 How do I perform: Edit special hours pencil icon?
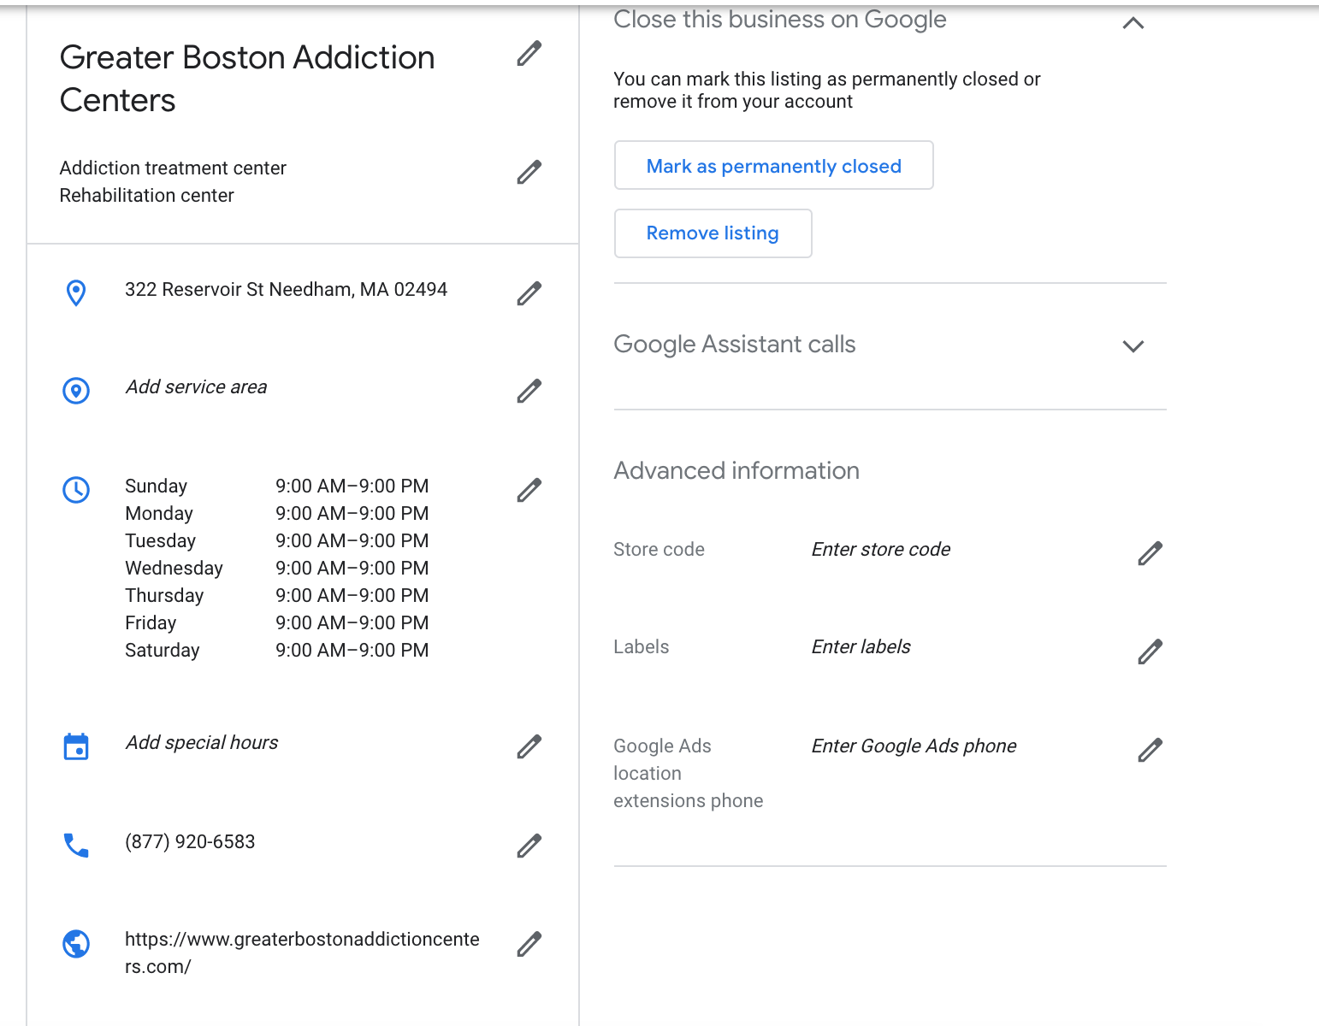pos(529,746)
